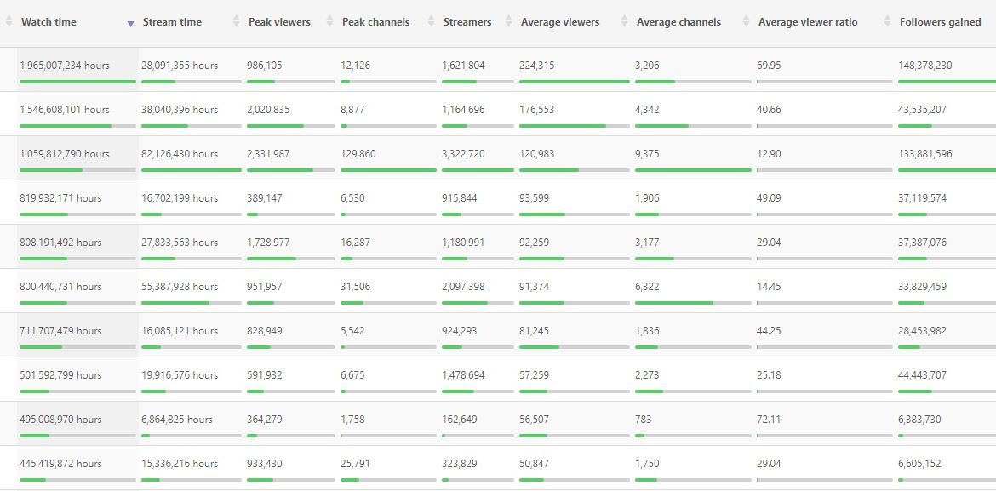The width and height of the screenshot is (996, 491).
Task: Sort table by Watch time header
Action: pyautogui.click(x=49, y=22)
